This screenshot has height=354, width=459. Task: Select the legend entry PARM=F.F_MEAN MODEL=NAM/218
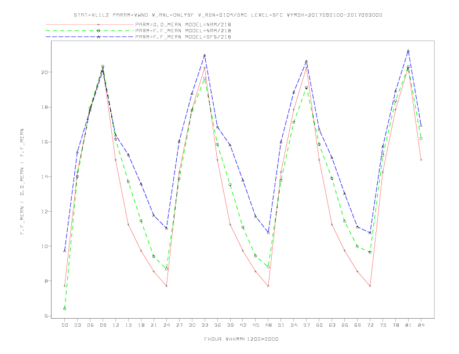(183, 31)
